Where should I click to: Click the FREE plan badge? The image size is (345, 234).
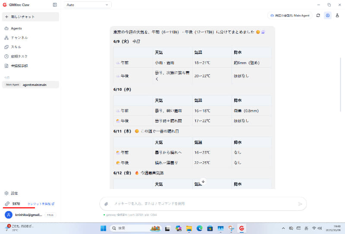click(50, 215)
